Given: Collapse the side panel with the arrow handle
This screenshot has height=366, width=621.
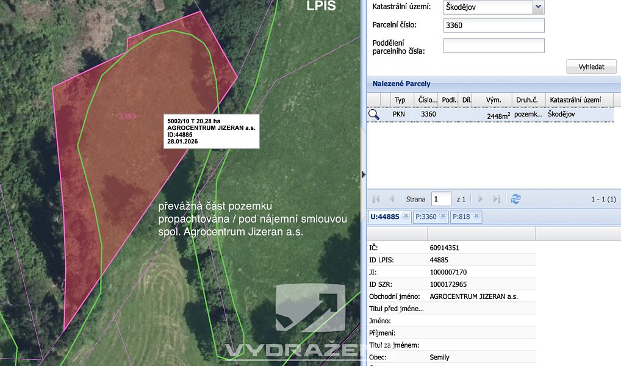Looking at the screenshot, I should (x=364, y=174).
